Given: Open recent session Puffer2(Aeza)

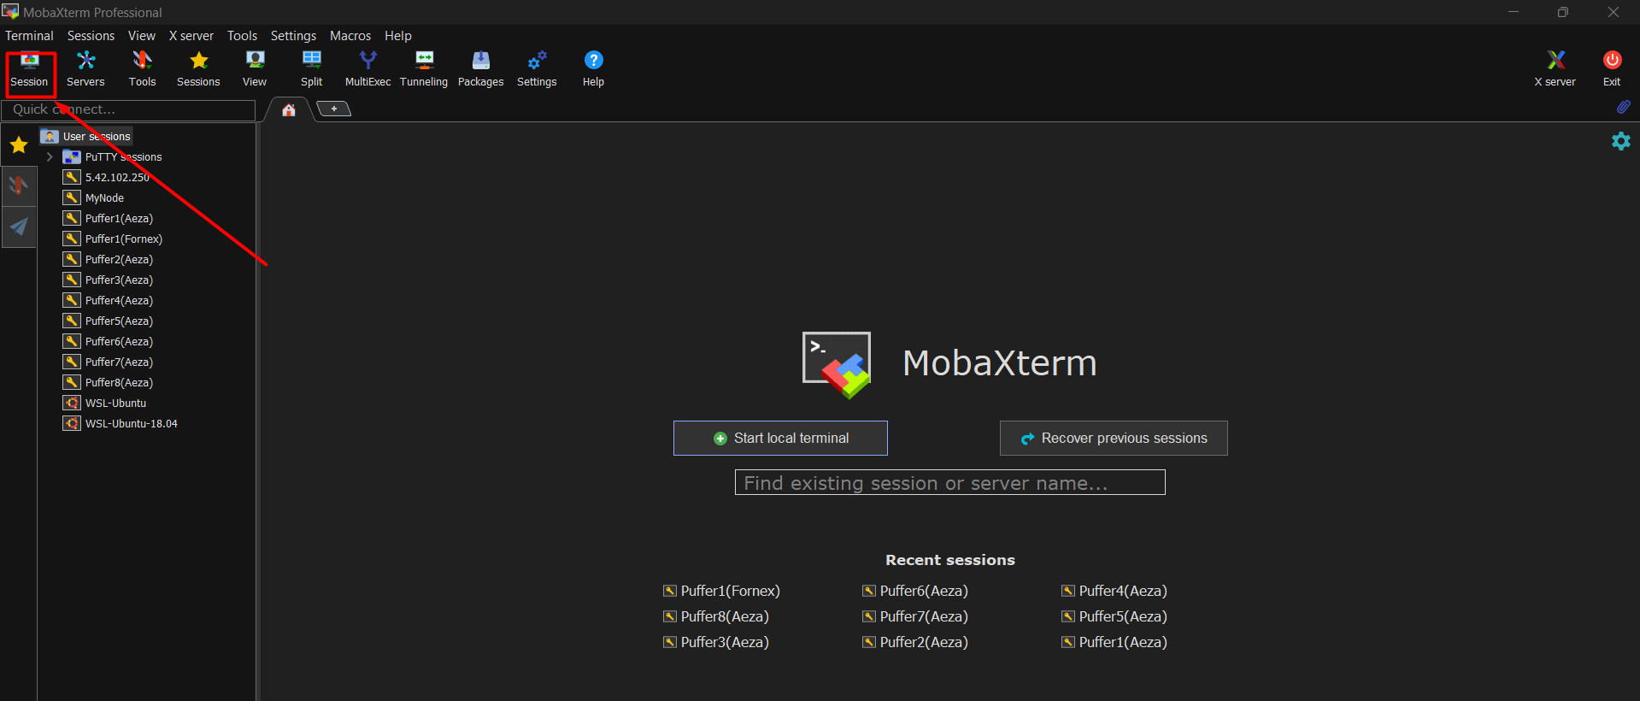Looking at the screenshot, I should [x=915, y=642].
